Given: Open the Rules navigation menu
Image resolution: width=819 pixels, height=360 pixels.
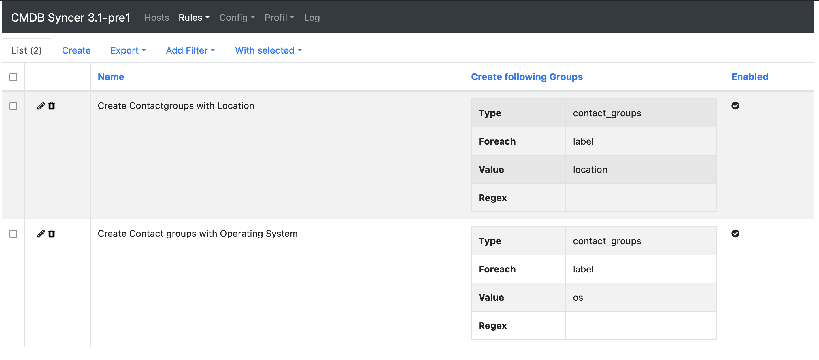Looking at the screenshot, I should coord(194,18).
